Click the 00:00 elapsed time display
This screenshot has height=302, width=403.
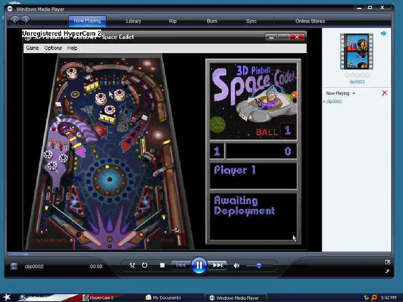(96, 267)
